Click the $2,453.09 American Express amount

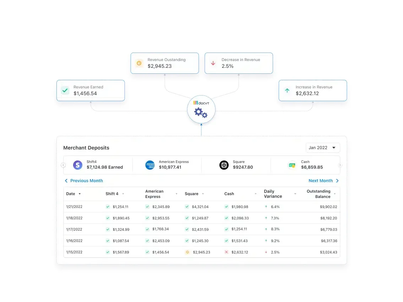(x=161, y=241)
